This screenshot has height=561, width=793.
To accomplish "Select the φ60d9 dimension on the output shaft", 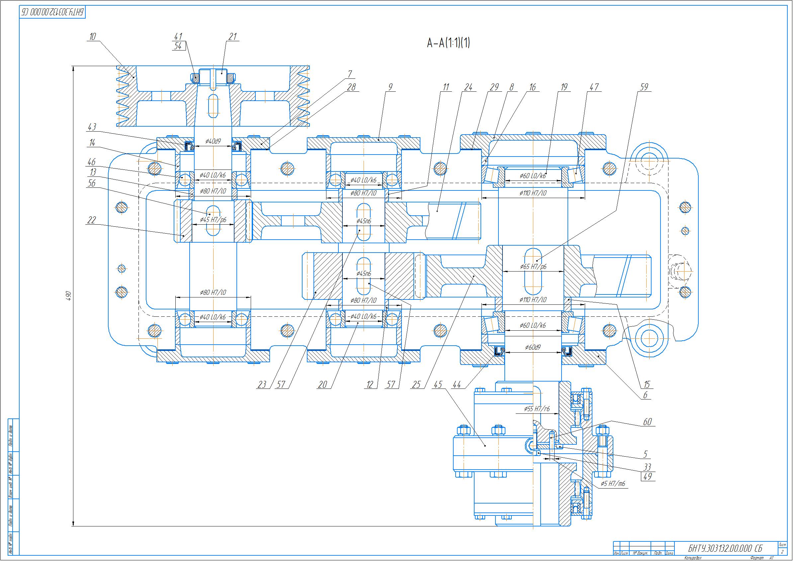I will 533,347.
